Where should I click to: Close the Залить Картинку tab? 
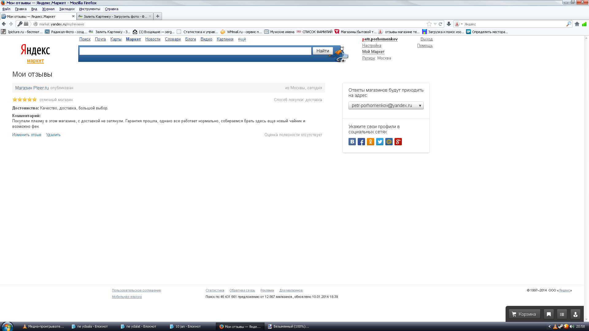coord(150,16)
